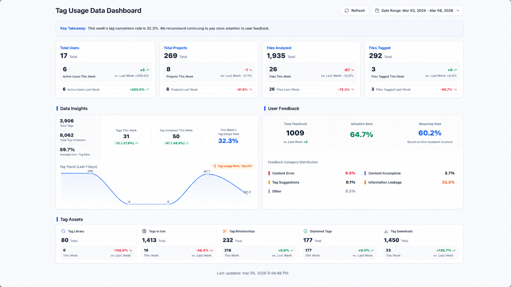The width and height of the screenshot is (511, 287).
Task: Click the Tag Relationships scissors icon
Action: (225, 231)
